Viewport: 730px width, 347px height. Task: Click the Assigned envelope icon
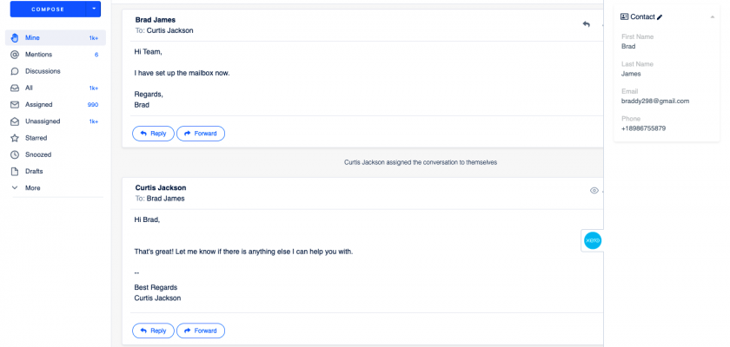click(x=15, y=104)
